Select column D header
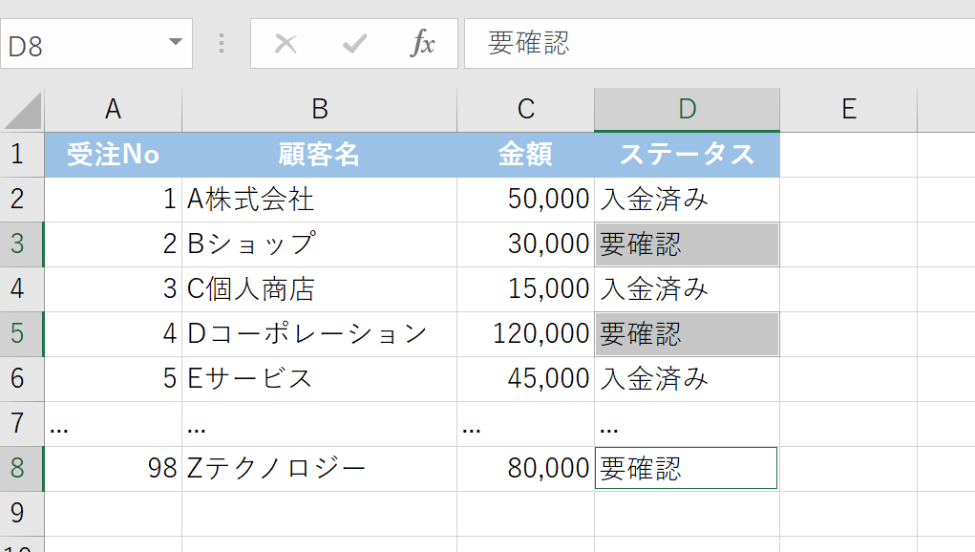 pos(687,110)
